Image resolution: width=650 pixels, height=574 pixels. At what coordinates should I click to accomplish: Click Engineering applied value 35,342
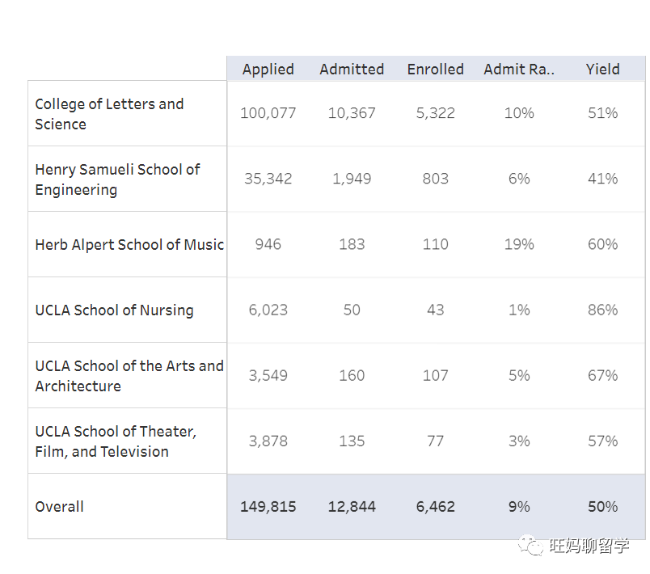tap(268, 179)
